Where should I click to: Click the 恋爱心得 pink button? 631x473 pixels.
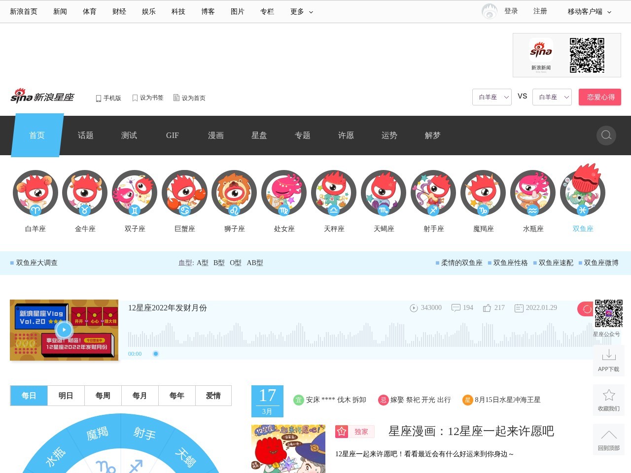(x=600, y=97)
